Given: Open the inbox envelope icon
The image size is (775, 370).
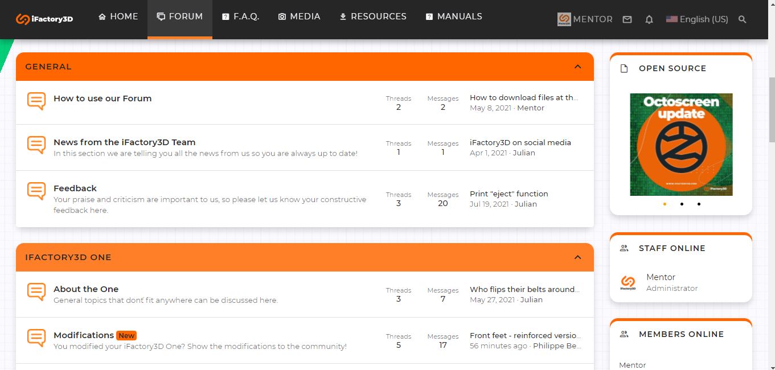Looking at the screenshot, I should coord(627,19).
